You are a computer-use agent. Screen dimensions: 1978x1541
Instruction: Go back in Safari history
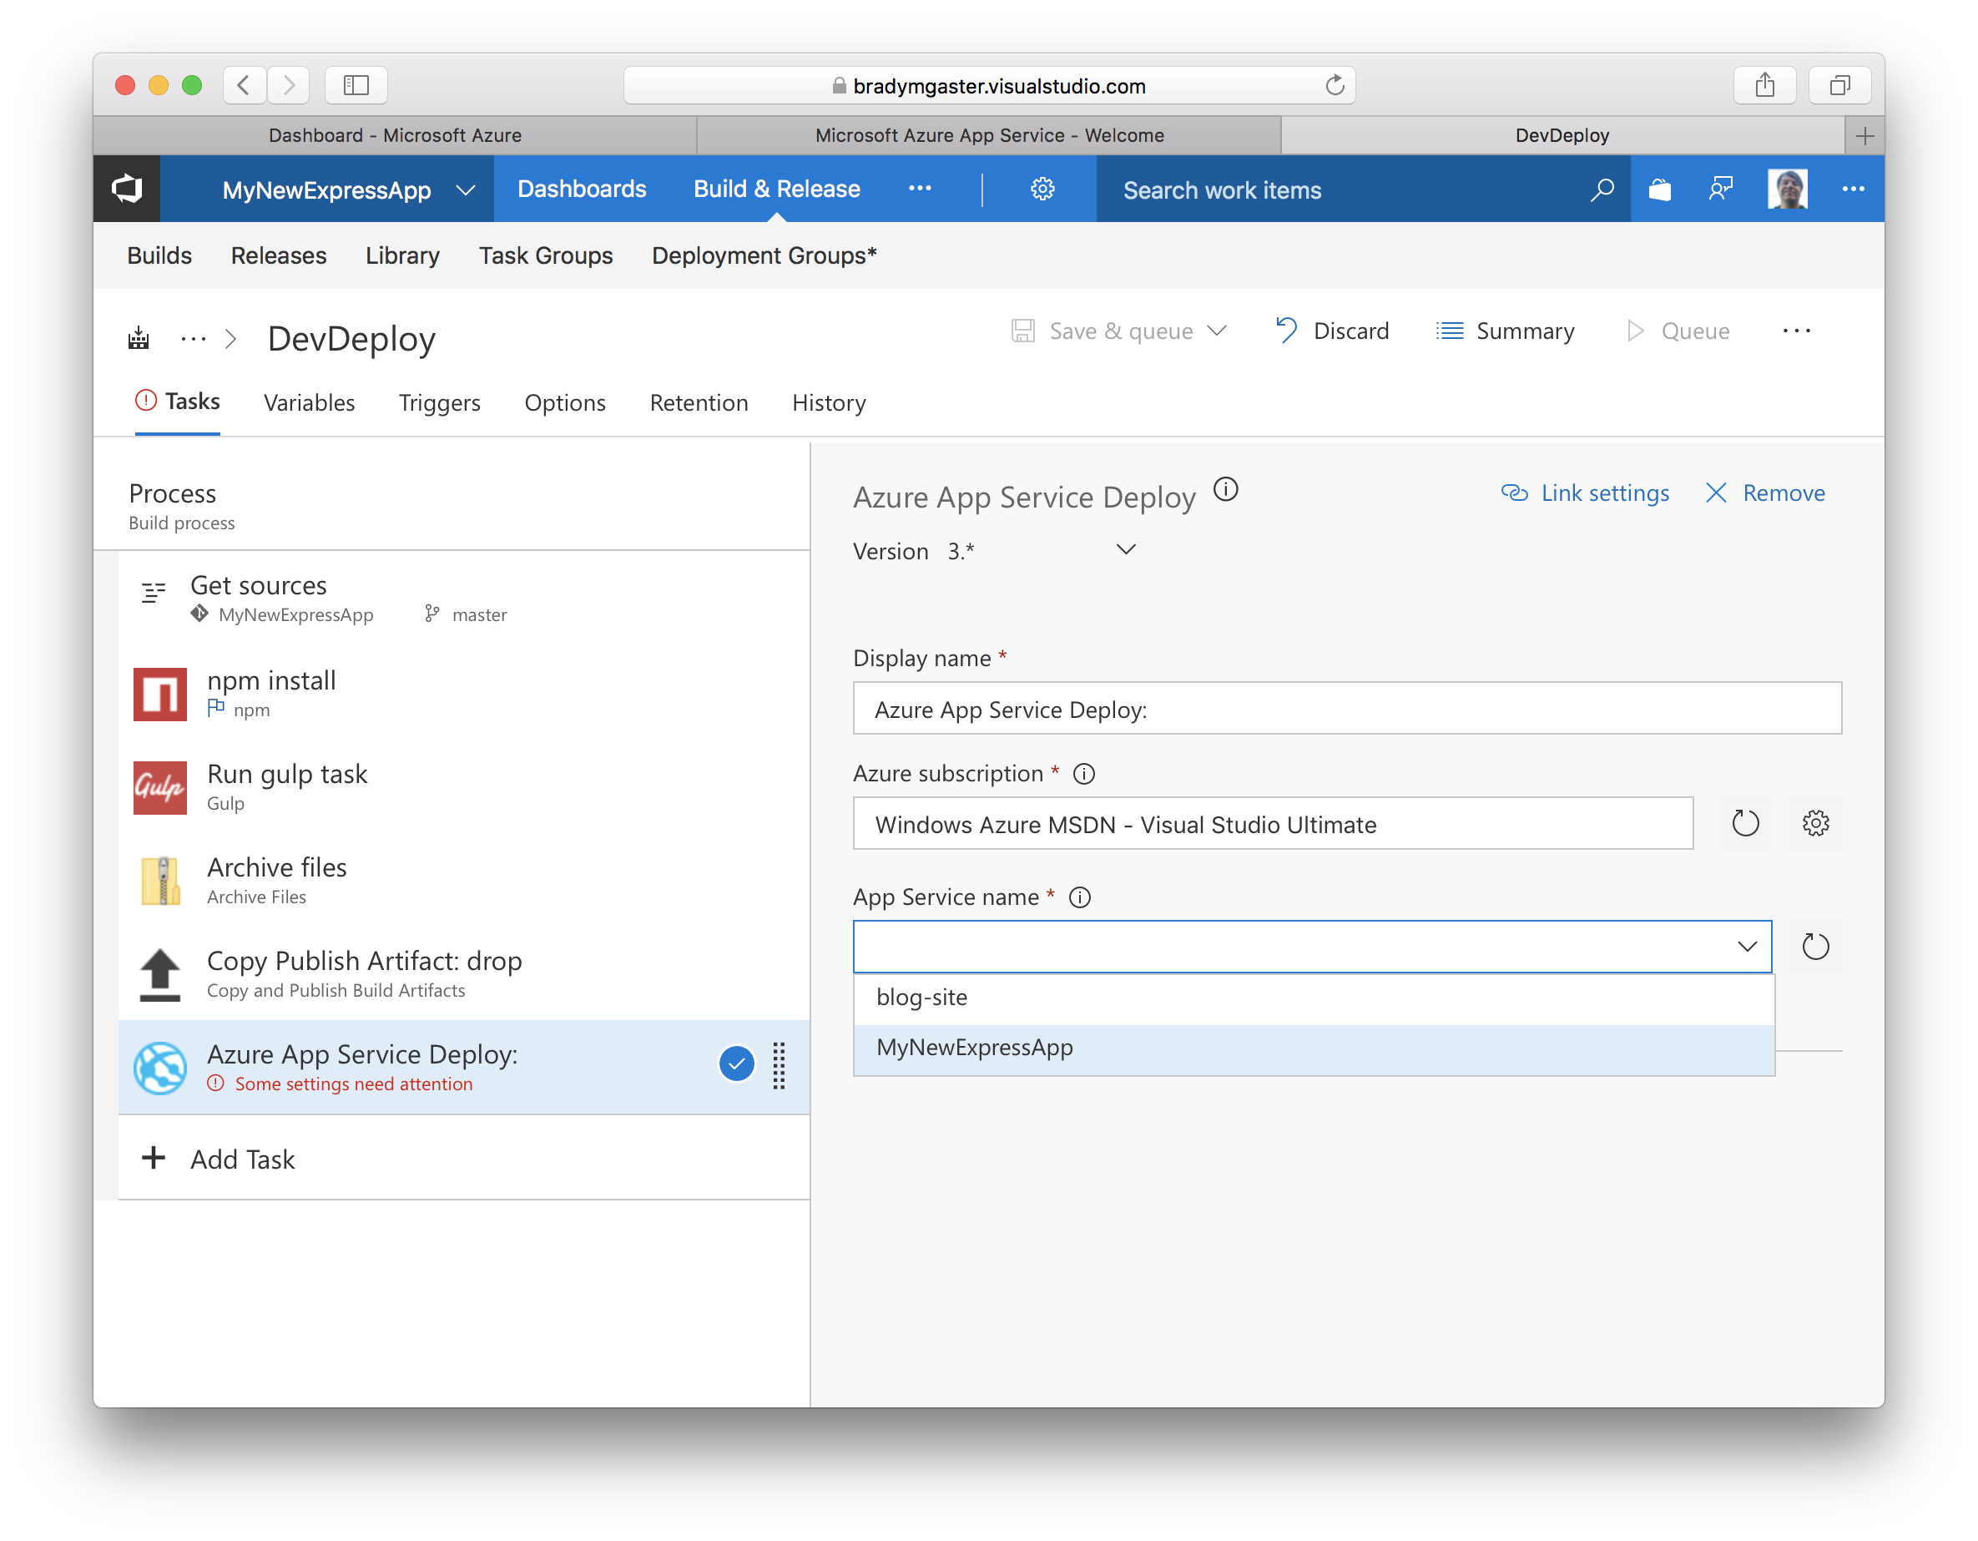pos(244,85)
